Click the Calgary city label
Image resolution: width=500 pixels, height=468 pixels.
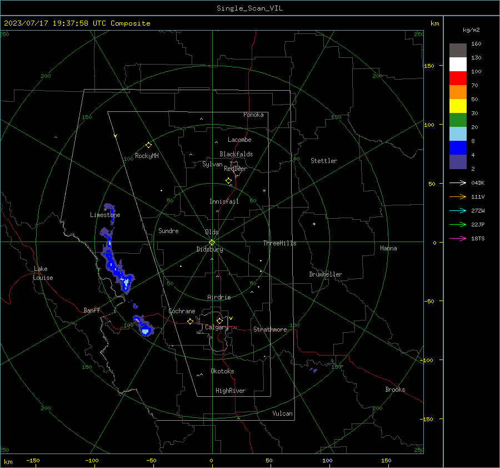tap(217, 327)
